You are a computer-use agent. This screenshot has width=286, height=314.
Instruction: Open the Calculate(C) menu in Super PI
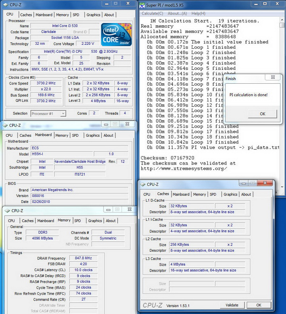(152, 13)
